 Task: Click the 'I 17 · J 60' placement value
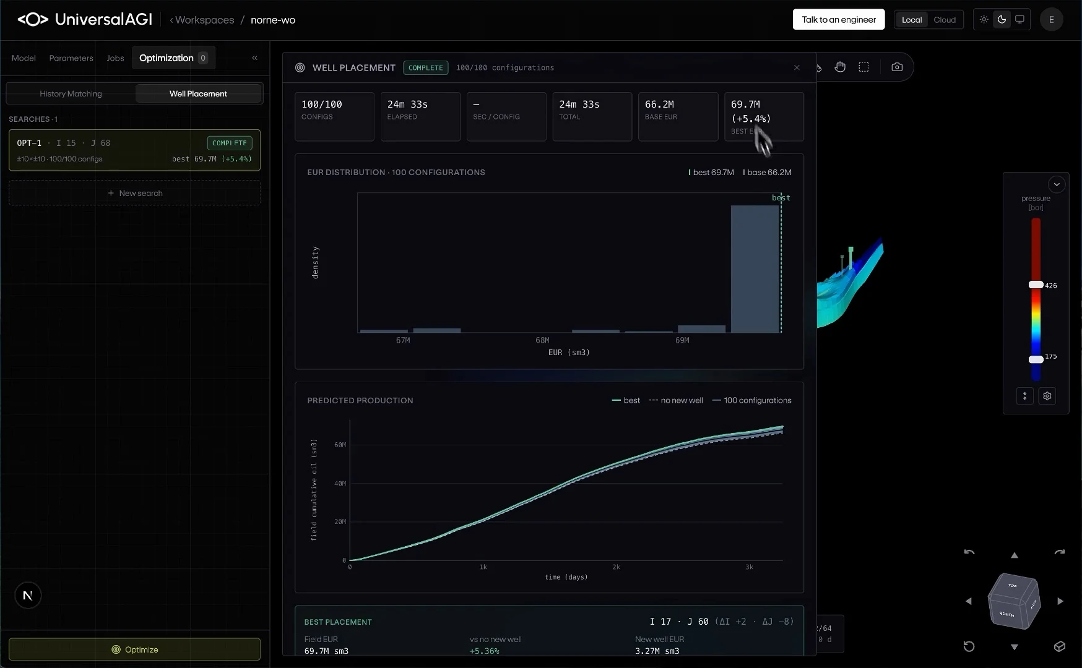pos(679,622)
